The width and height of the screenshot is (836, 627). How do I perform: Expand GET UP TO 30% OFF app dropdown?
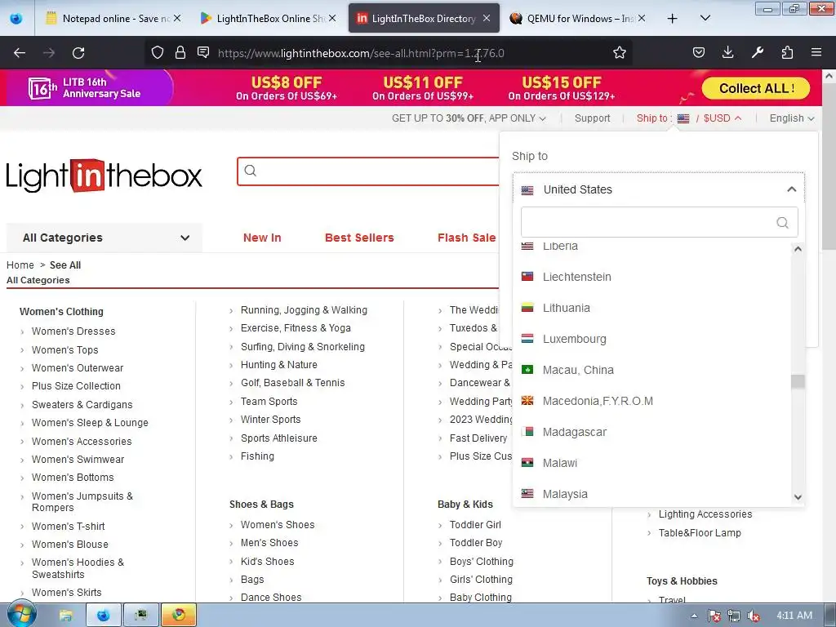coord(469,118)
